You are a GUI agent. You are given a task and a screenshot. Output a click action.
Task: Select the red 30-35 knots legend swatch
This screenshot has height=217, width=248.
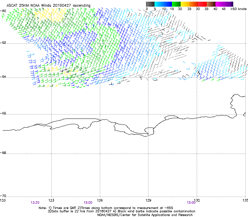point(202,4)
